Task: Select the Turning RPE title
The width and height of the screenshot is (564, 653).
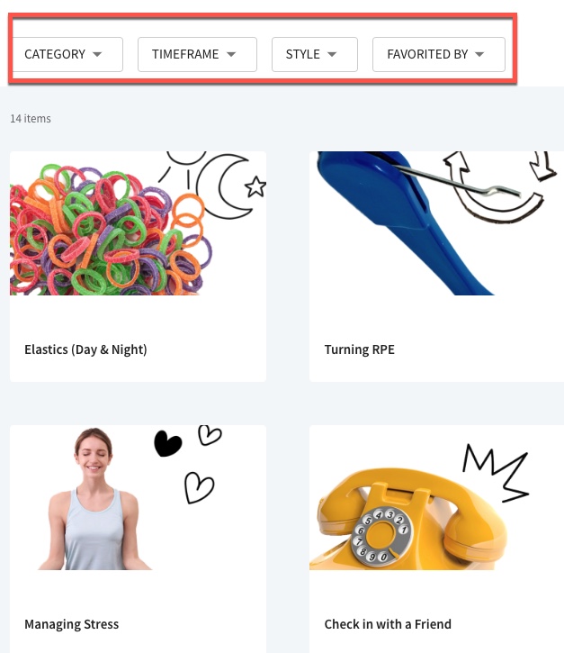Action: coord(360,349)
